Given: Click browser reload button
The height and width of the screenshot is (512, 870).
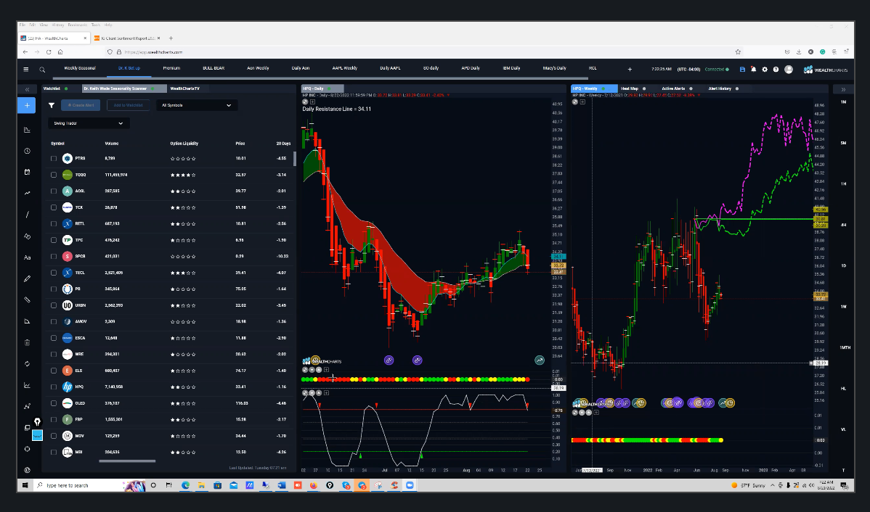Looking at the screenshot, I should (49, 51).
